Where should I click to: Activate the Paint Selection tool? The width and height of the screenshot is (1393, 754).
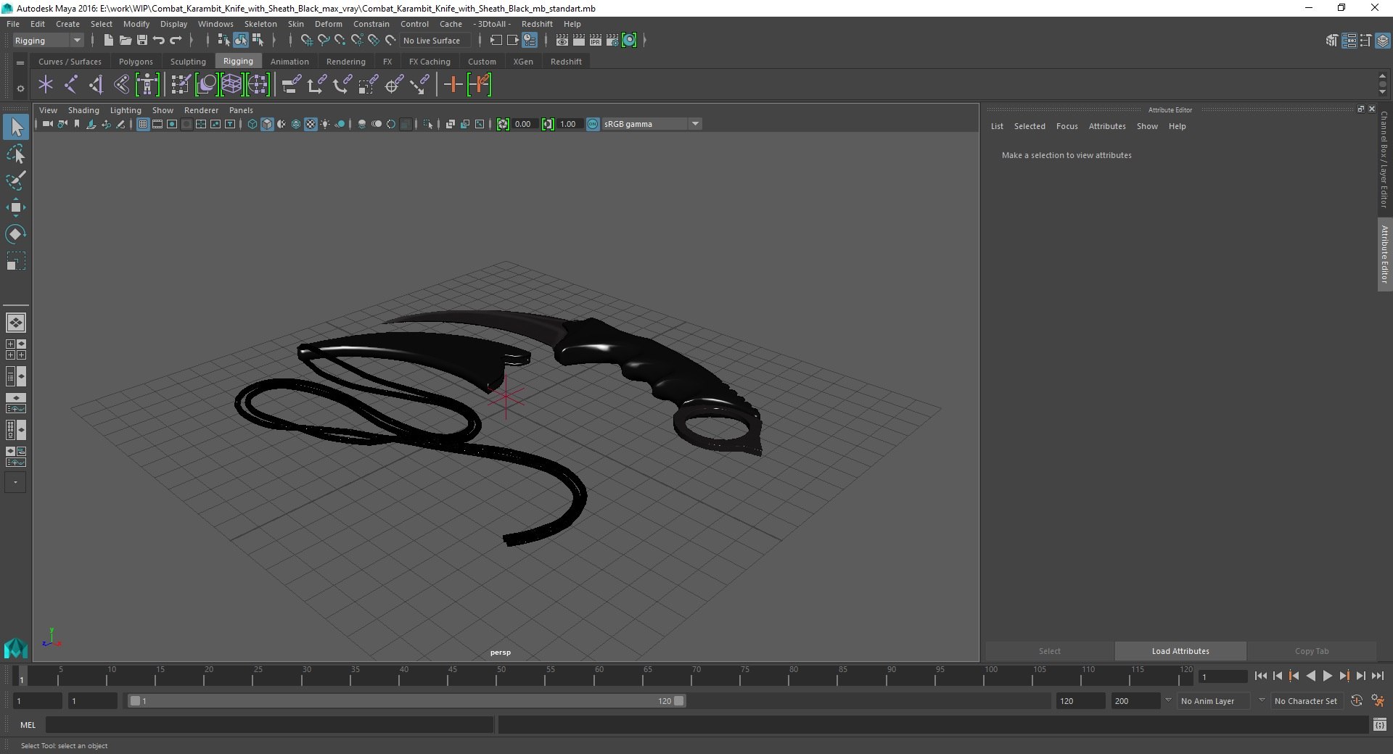coord(15,181)
